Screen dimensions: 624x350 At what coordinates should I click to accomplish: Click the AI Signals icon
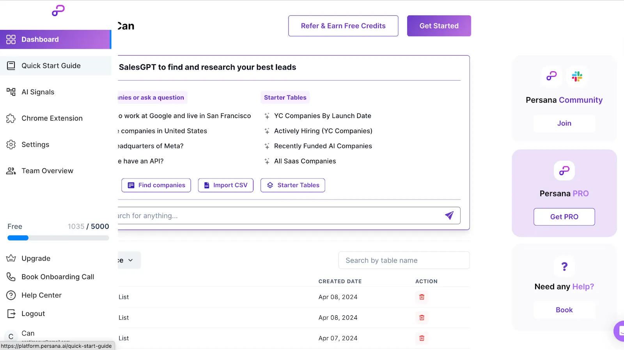coord(11,92)
